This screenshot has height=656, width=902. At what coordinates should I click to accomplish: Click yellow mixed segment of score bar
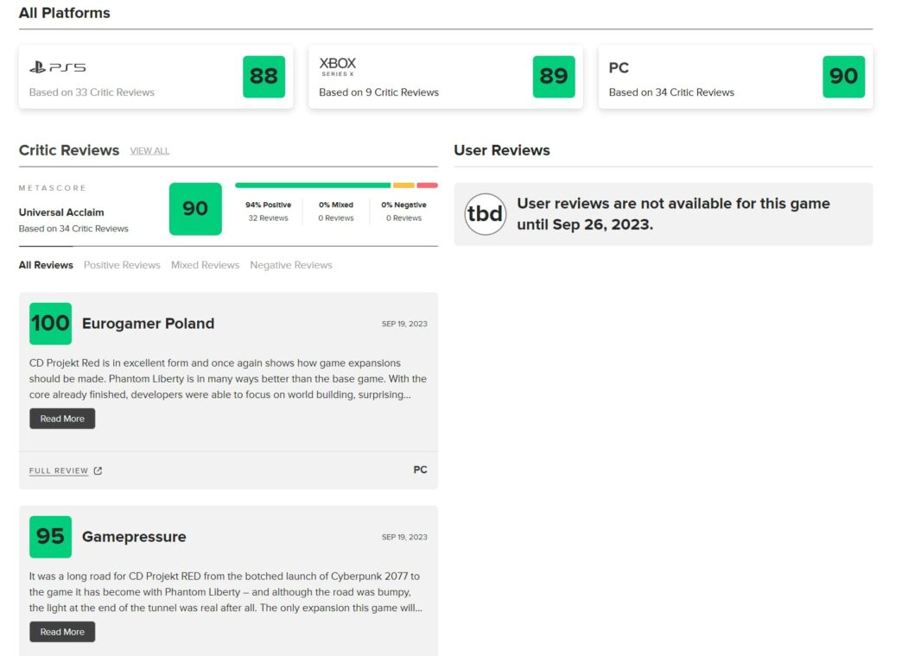coord(403,185)
